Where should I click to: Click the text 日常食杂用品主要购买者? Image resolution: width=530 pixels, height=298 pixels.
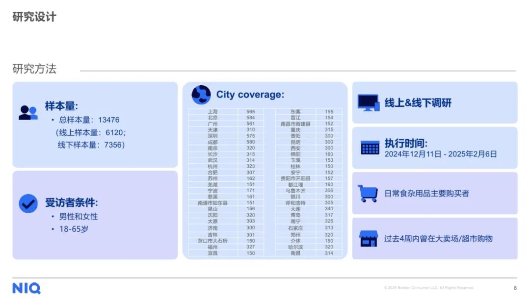point(426,194)
